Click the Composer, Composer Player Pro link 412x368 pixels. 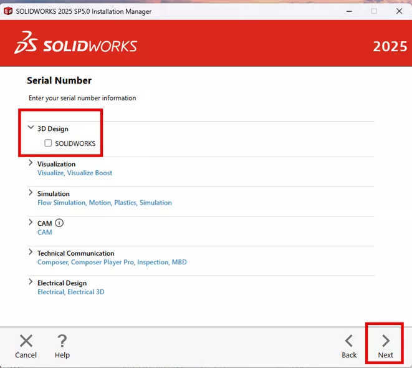[112, 262]
